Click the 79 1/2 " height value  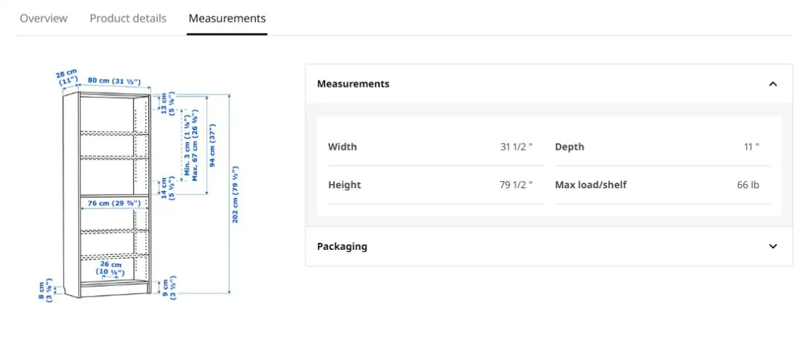pyautogui.click(x=516, y=185)
